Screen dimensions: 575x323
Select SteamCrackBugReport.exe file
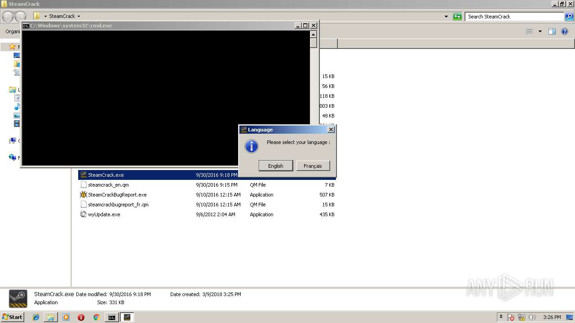click(x=117, y=195)
